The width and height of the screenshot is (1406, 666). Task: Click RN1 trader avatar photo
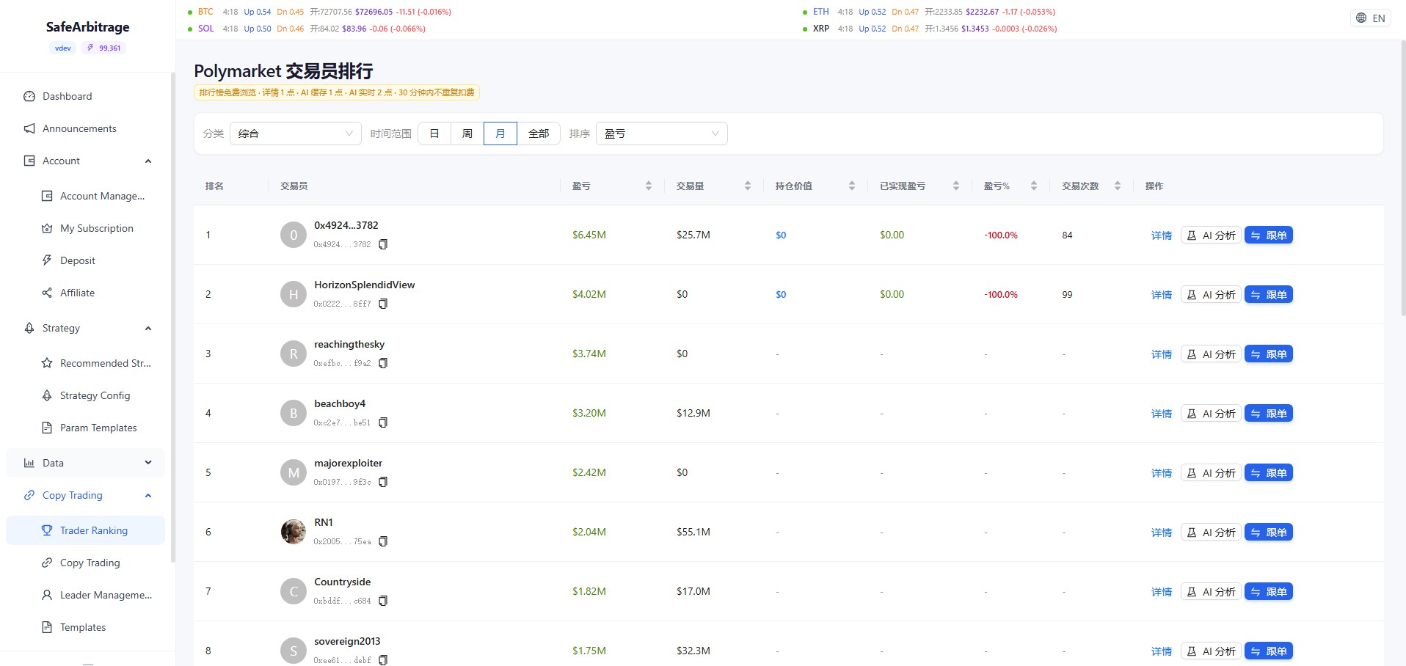pyautogui.click(x=294, y=532)
